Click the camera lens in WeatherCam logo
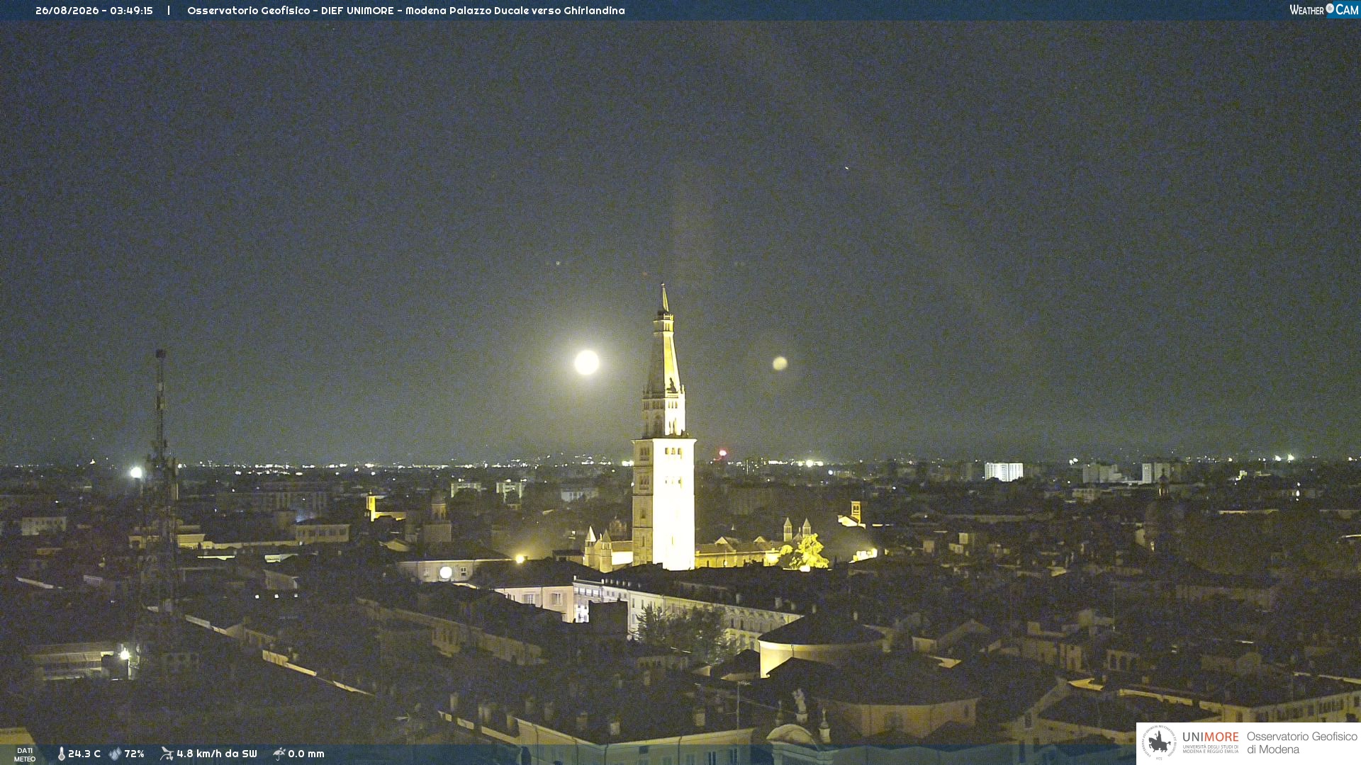This screenshot has width=1361, height=765. 1330,8
